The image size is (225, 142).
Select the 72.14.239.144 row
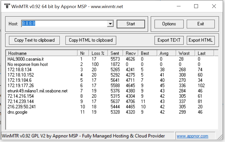(x=112, y=101)
